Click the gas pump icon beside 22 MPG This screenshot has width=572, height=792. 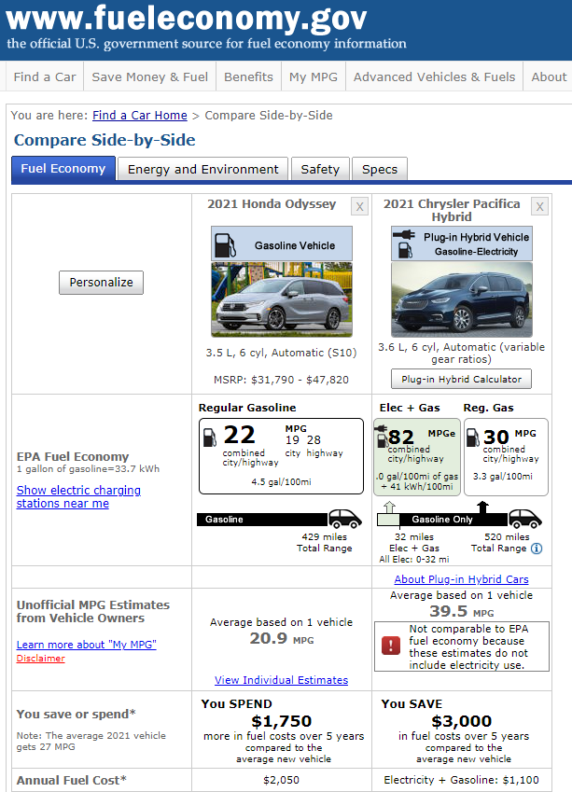[x=210, y=438]
